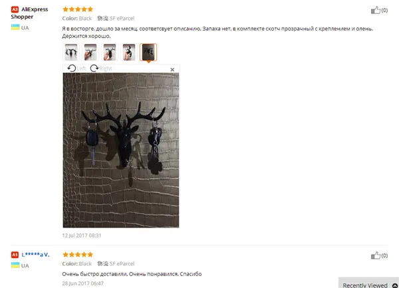Click the A3 badge next to AliExpress Shopper

click(15, 9)
